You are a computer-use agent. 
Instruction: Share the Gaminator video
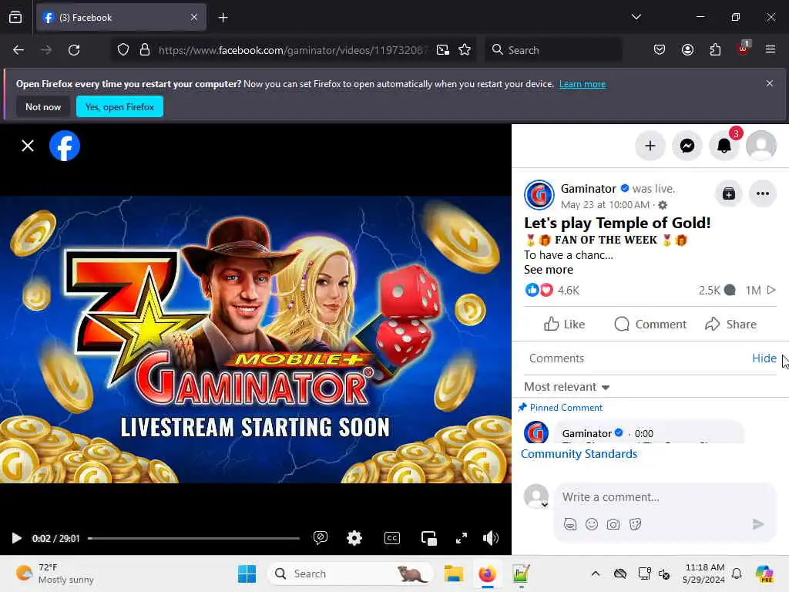click(x=730, y=325)
